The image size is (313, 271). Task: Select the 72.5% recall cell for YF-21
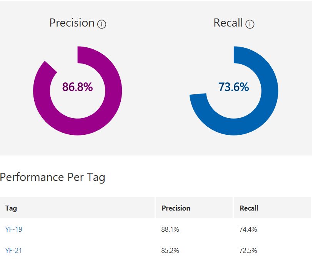[x=248, y=251]
